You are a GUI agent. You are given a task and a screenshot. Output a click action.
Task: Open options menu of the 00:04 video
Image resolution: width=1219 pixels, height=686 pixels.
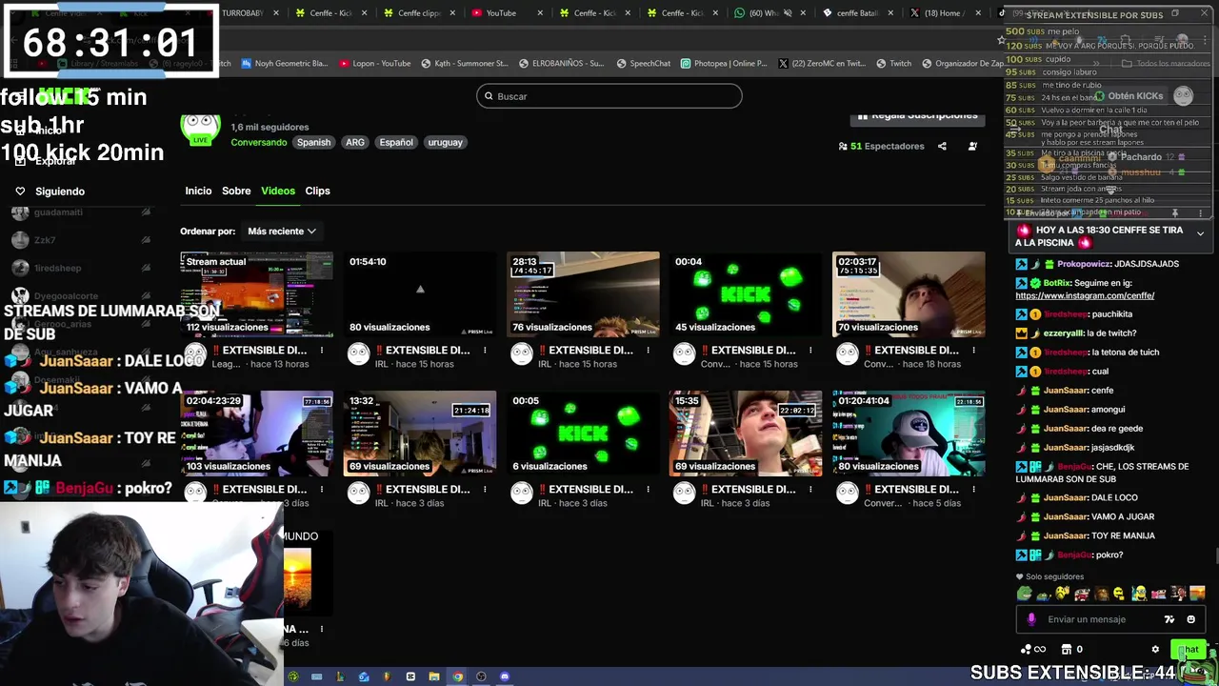[810, 351]
